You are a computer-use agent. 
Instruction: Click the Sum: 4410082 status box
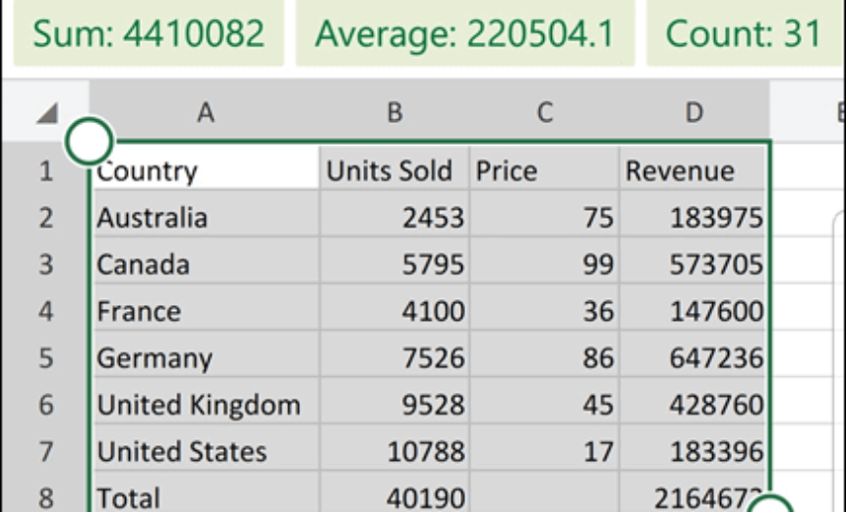[x=149, y=33]
